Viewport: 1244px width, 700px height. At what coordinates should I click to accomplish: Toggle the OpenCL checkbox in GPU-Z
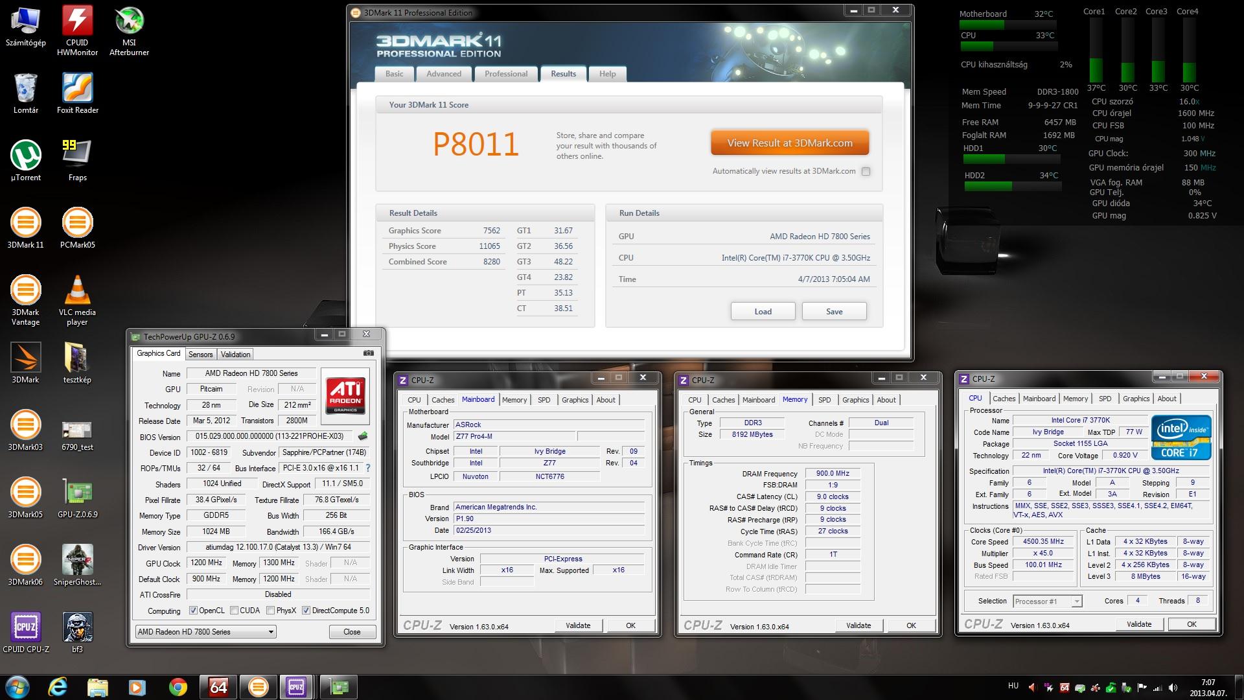click(x=193, y=611)
